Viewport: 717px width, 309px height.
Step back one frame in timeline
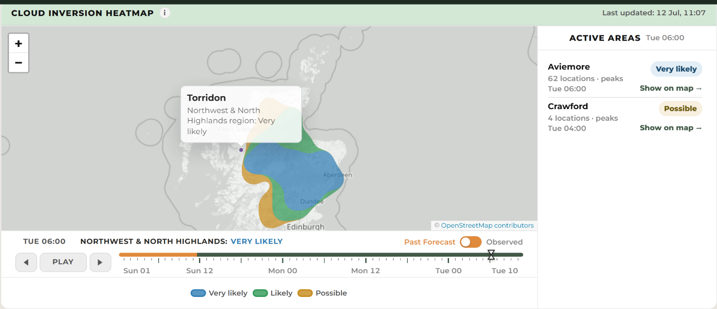tap(26, 262)
